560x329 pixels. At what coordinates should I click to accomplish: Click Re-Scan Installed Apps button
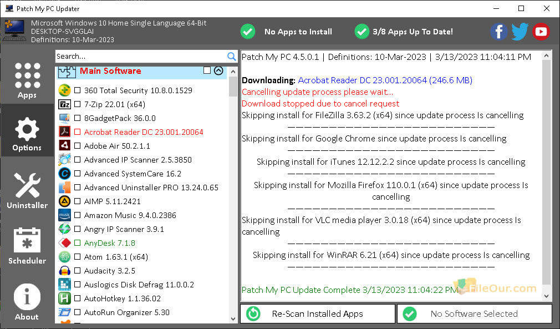[318, 313]
